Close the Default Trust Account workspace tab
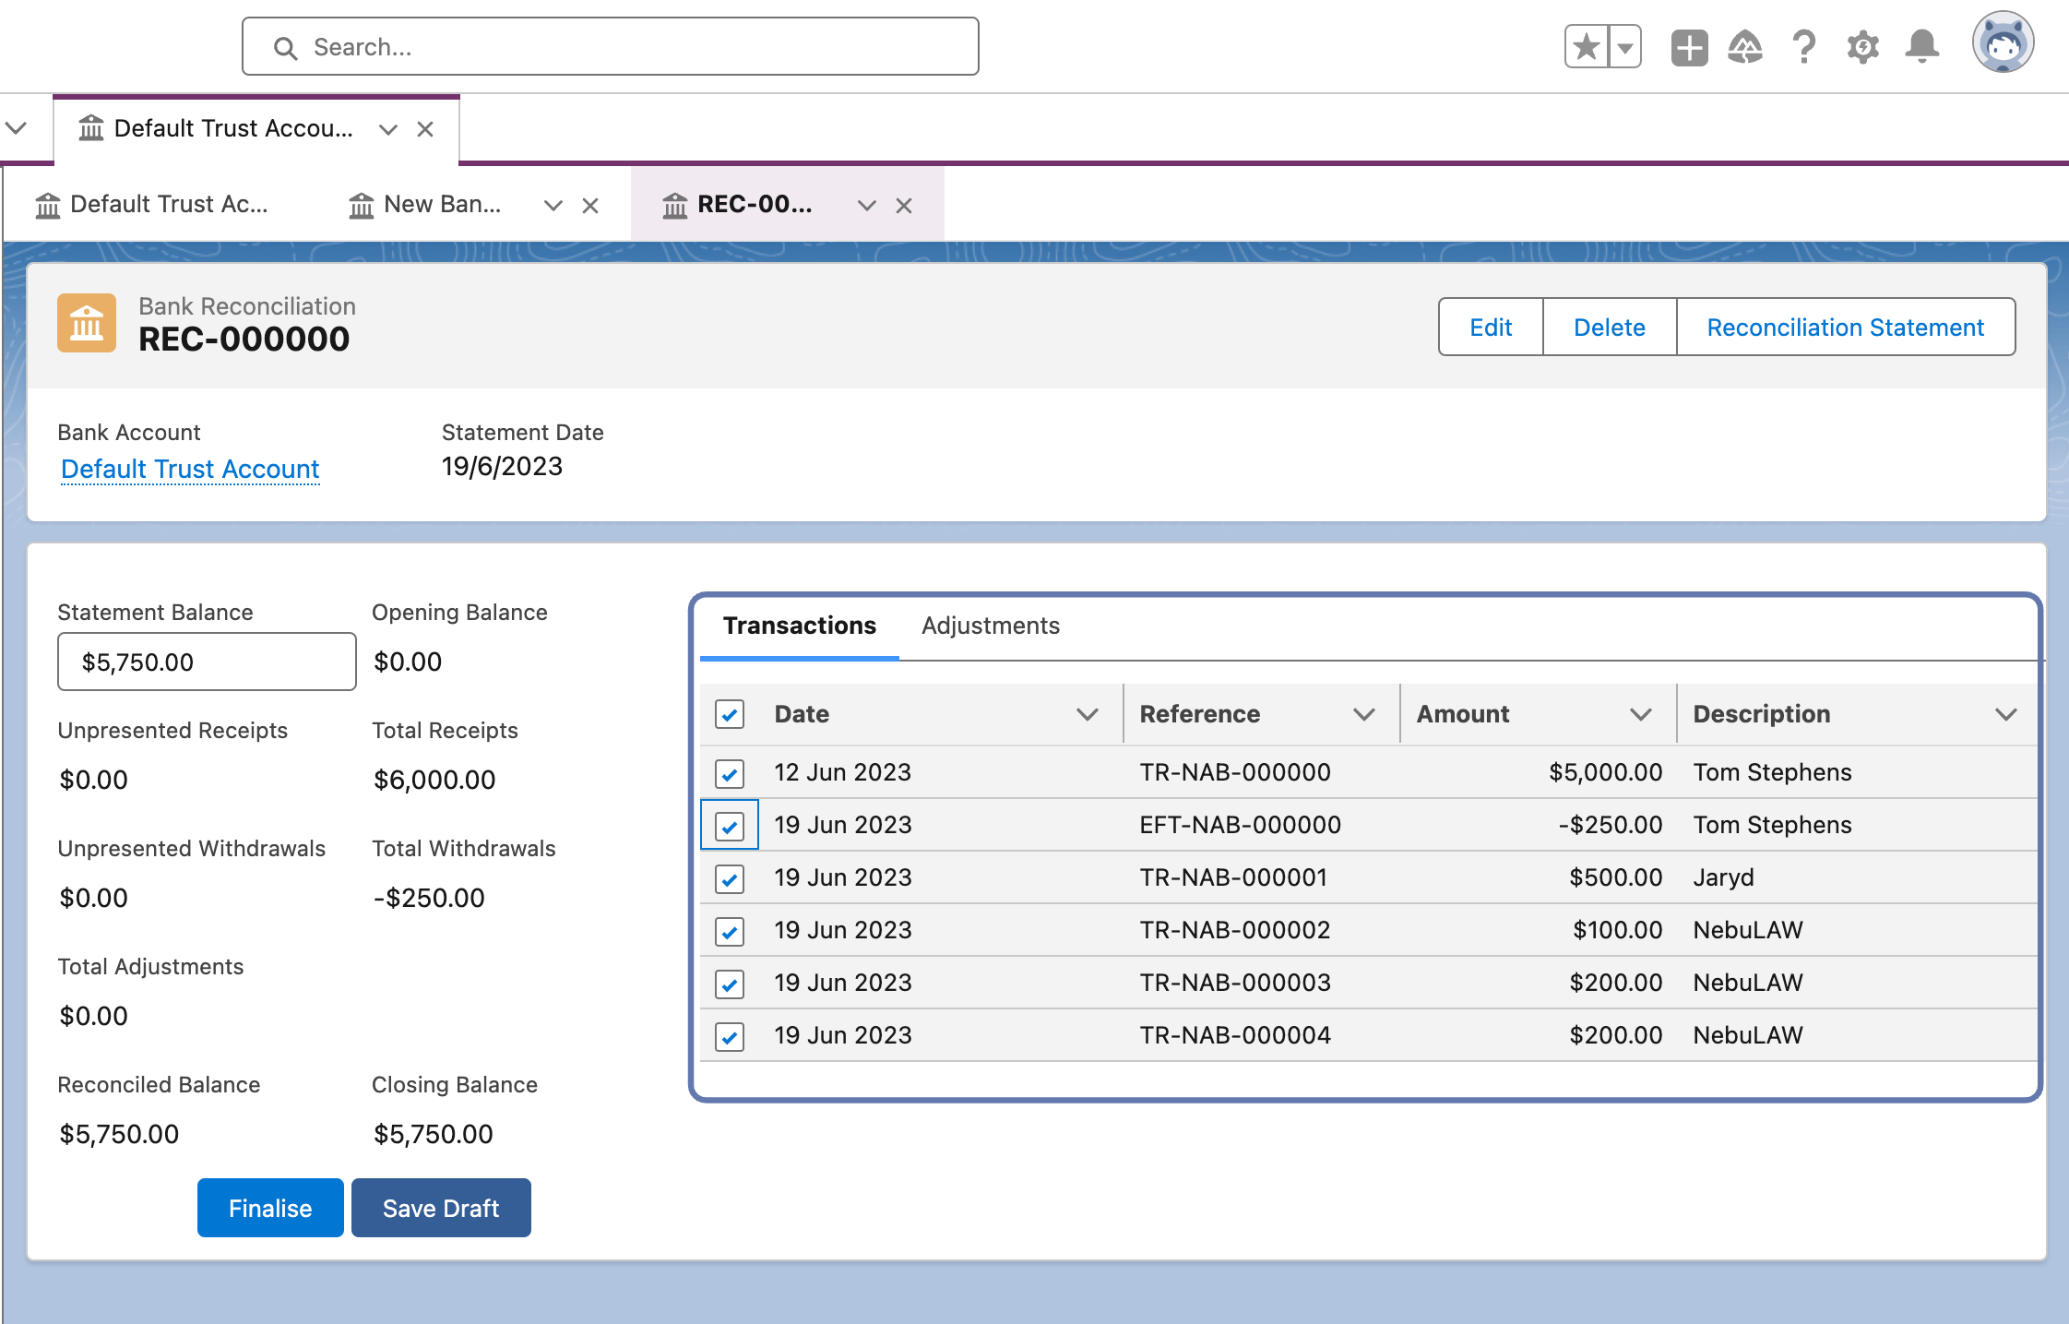 (x=425, y=129)
